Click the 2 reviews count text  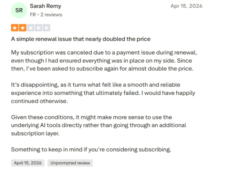tap(51, 15)
